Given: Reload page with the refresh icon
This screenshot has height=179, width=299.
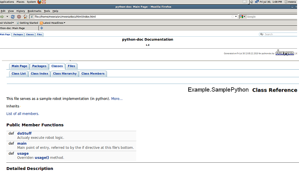Looking at the screenshot, I should point(13,17).
